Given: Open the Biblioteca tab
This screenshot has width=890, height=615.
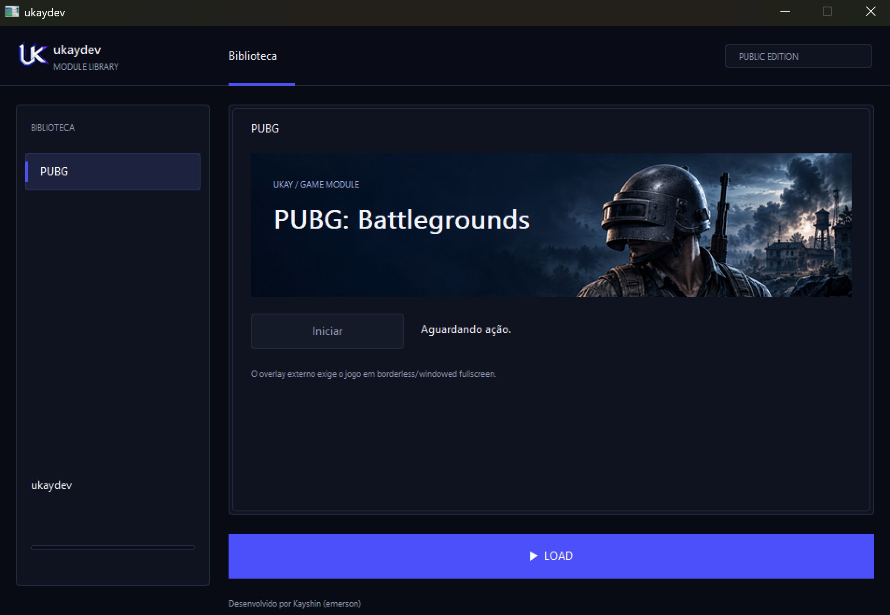Looking at the screenshot, I should [x=252, y=56].
